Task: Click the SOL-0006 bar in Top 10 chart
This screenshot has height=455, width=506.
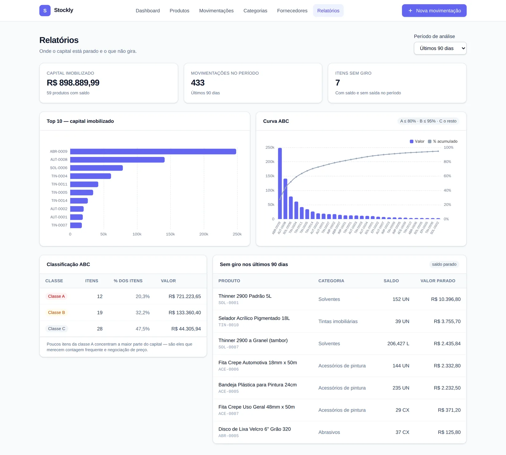Action: tap(96, 168)
